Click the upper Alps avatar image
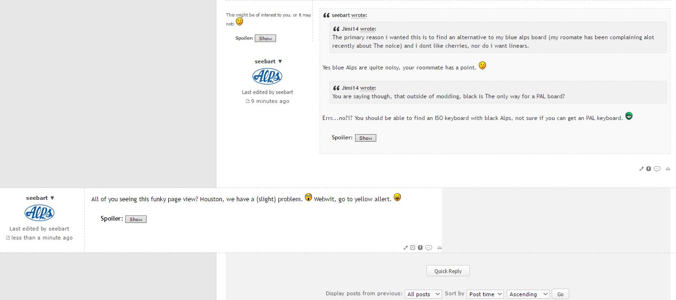The width and height of the screenshot is (676, 300). tap(268, 77)
